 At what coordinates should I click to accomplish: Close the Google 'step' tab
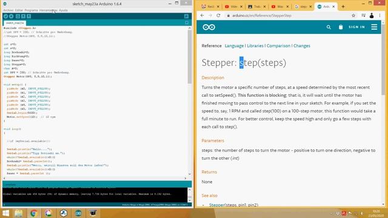[310, 7]
